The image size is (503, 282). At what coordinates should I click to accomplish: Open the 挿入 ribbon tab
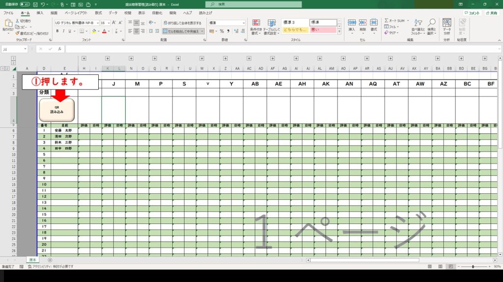pyautogui.click(x=40, y=13)
